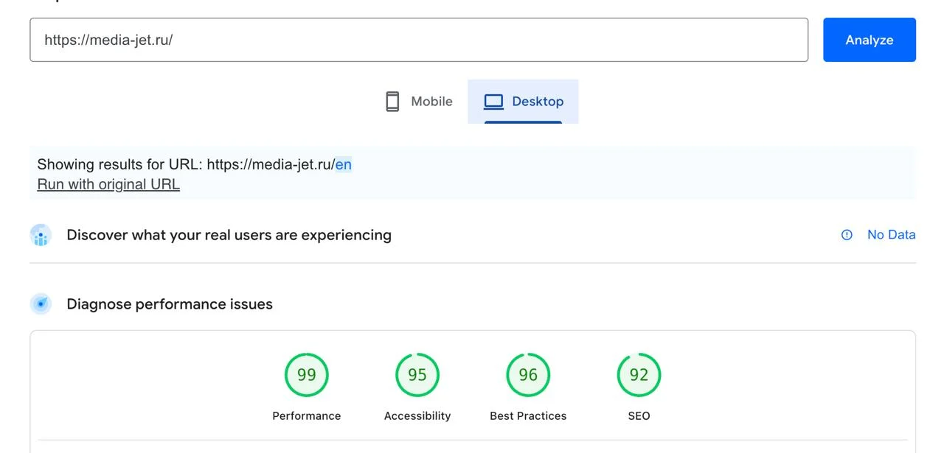Click the Performance label under the gauge
The image size is (944, 453).
307,416
